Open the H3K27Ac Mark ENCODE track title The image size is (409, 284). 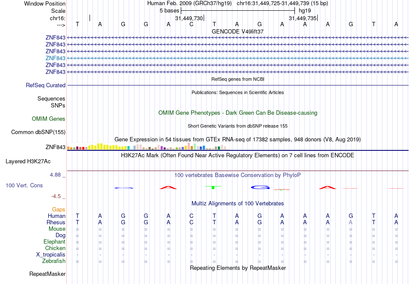(238, 156)
